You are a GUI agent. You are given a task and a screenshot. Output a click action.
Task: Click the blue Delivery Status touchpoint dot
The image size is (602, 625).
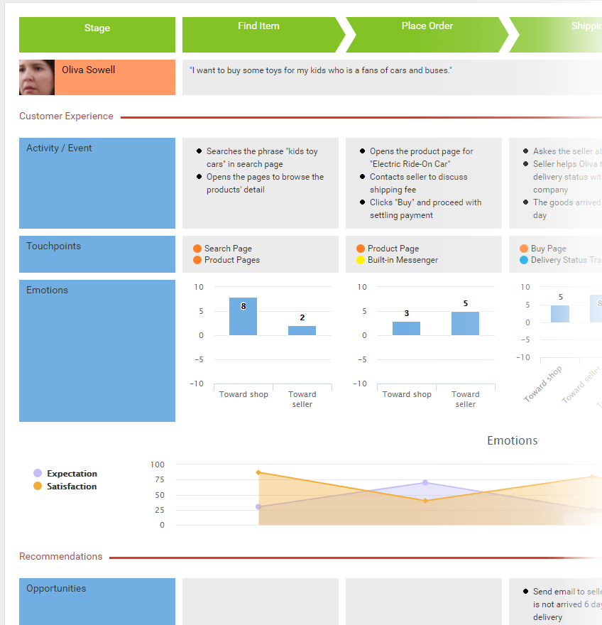(x=524, y=260)
